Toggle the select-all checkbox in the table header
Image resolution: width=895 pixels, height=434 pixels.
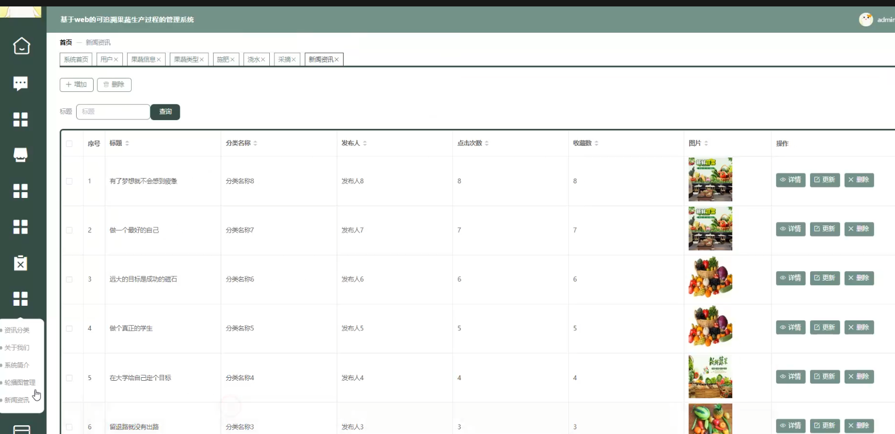click(68, 142)
